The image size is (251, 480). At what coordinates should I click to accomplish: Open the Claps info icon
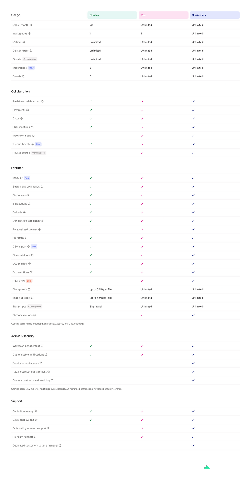click(x=21, y=118)
